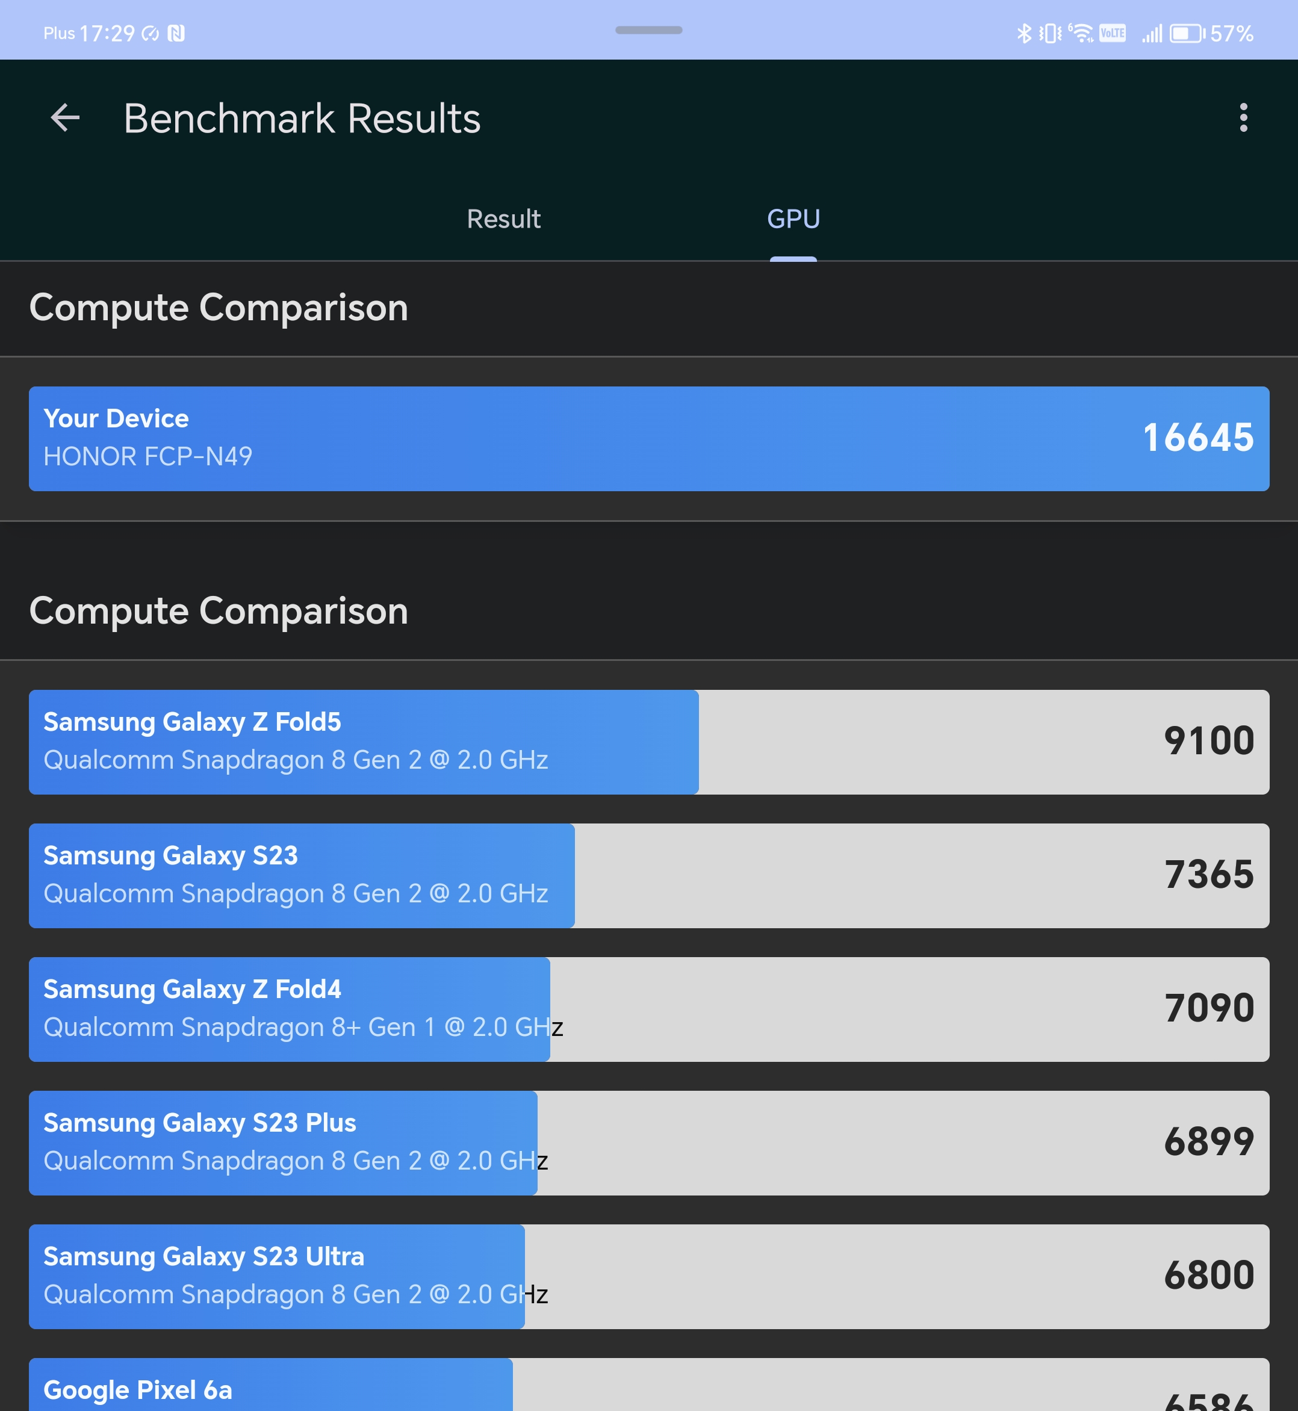This screenshot has height=1411, width=1298.
Task: Tap the 17:29 clock in status bar
Action: [x=107, y=33]
